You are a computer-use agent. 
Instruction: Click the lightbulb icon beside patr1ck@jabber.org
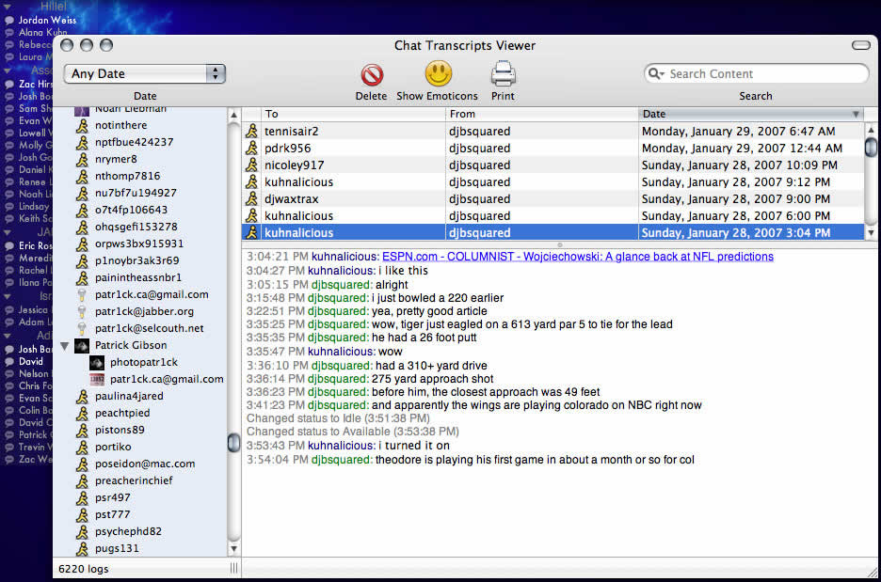coord(82,311)
